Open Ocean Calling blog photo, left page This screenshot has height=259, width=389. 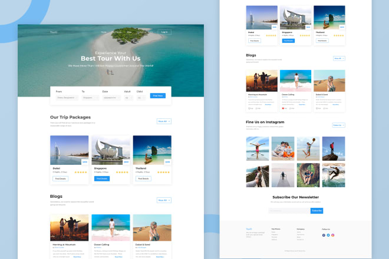[111, 228]
